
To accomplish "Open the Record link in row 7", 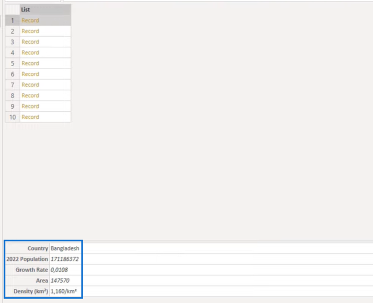I will (x=30, y=85).
